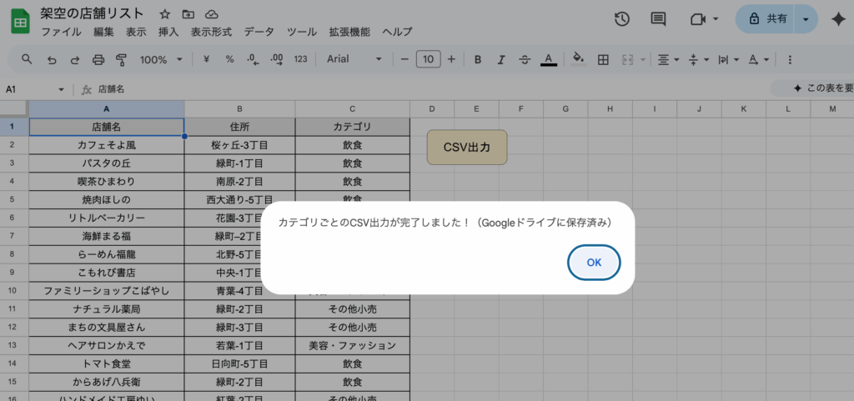Click the 共有 share button

(766, 19)
